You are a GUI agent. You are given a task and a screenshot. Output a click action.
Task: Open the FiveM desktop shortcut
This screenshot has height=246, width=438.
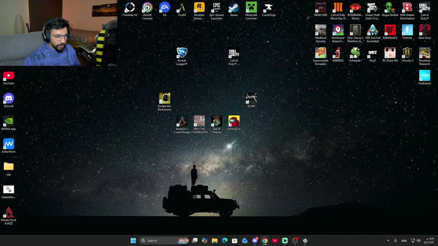(182, 10)
